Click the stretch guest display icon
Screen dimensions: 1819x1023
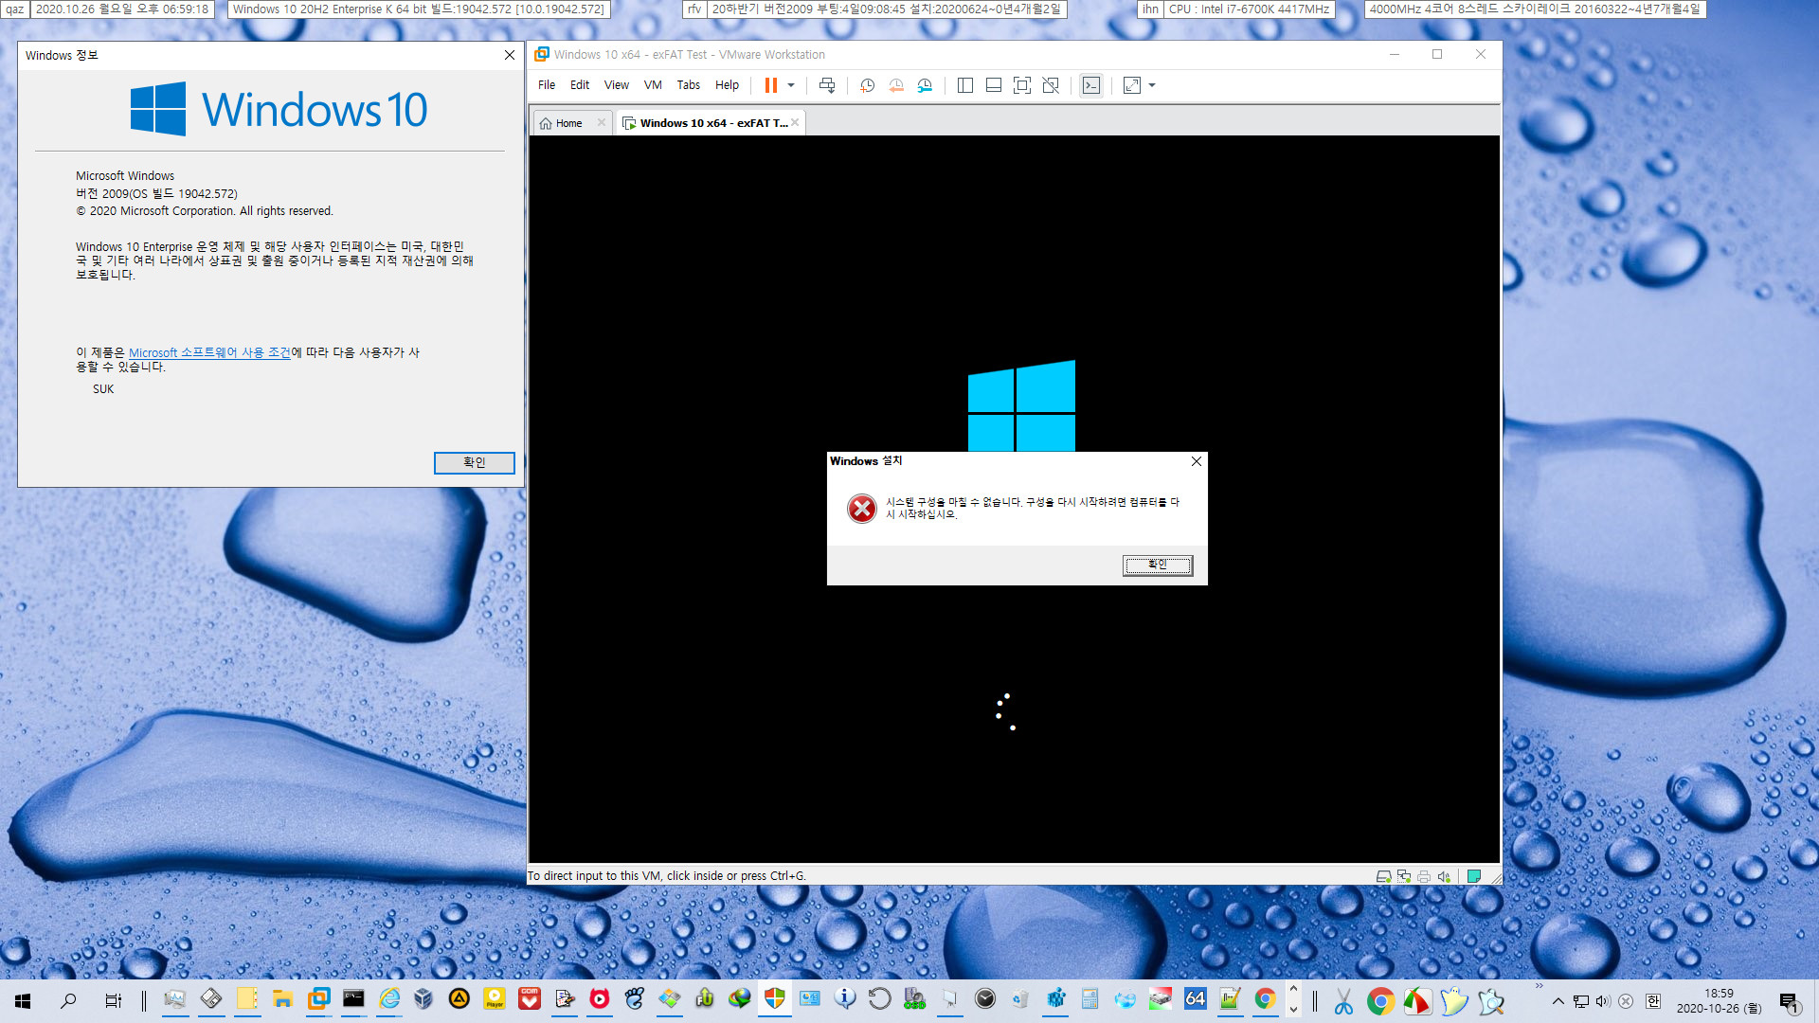(x=1132, y=85)
